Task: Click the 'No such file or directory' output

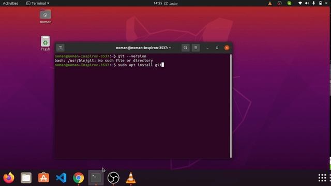Action: click(125, 60)
